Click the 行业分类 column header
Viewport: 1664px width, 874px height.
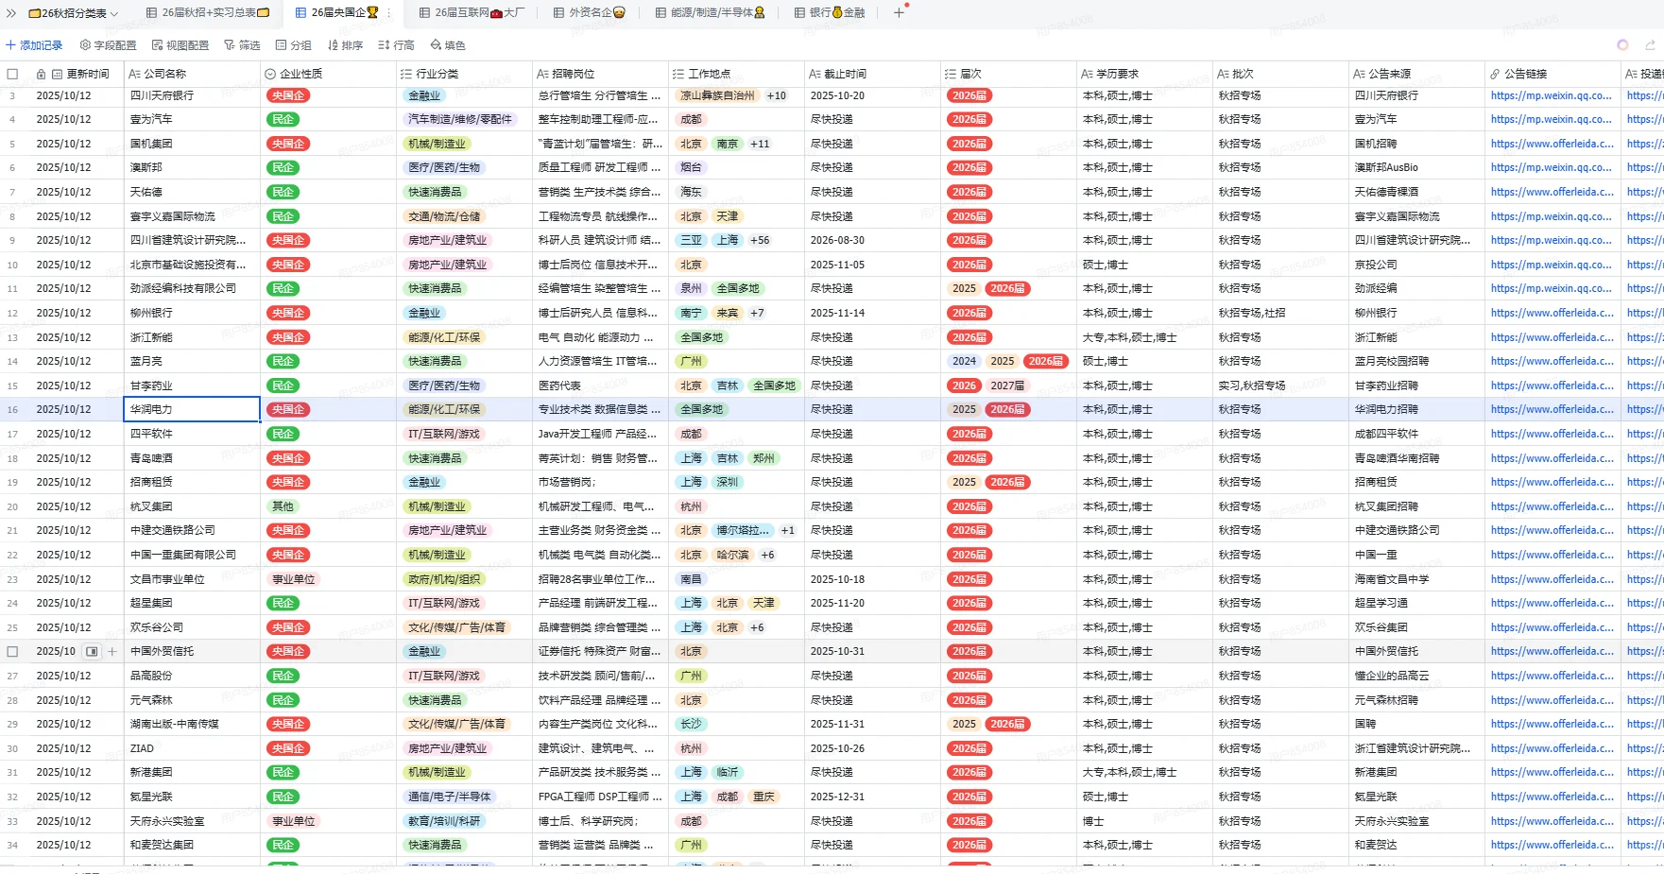(x=465, y=74)
